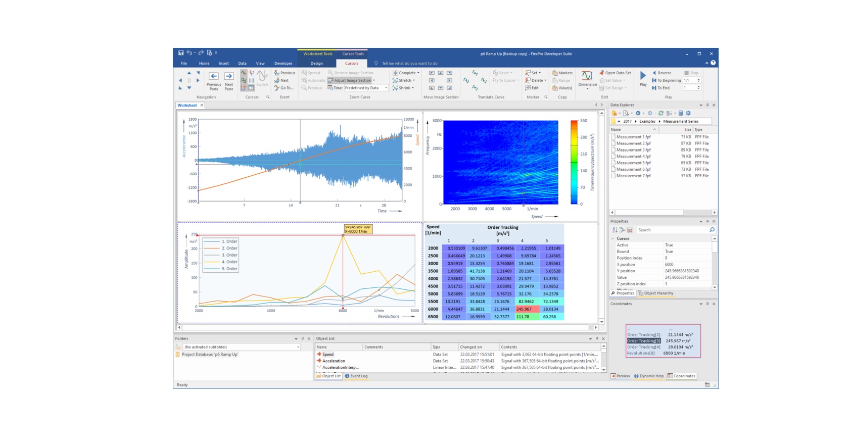Click the search magnifier in Properties
Image resolution: width=849 pixels, height=447 pixels.
(x=712, y=230)
